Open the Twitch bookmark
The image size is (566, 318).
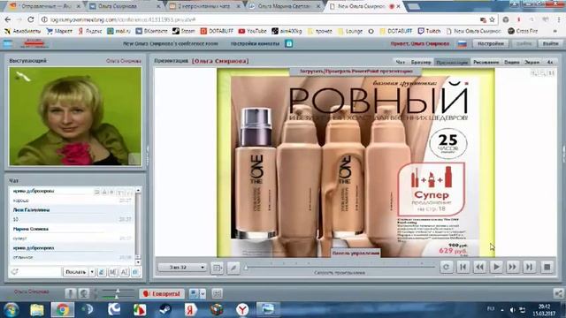(x=429, y=32)
